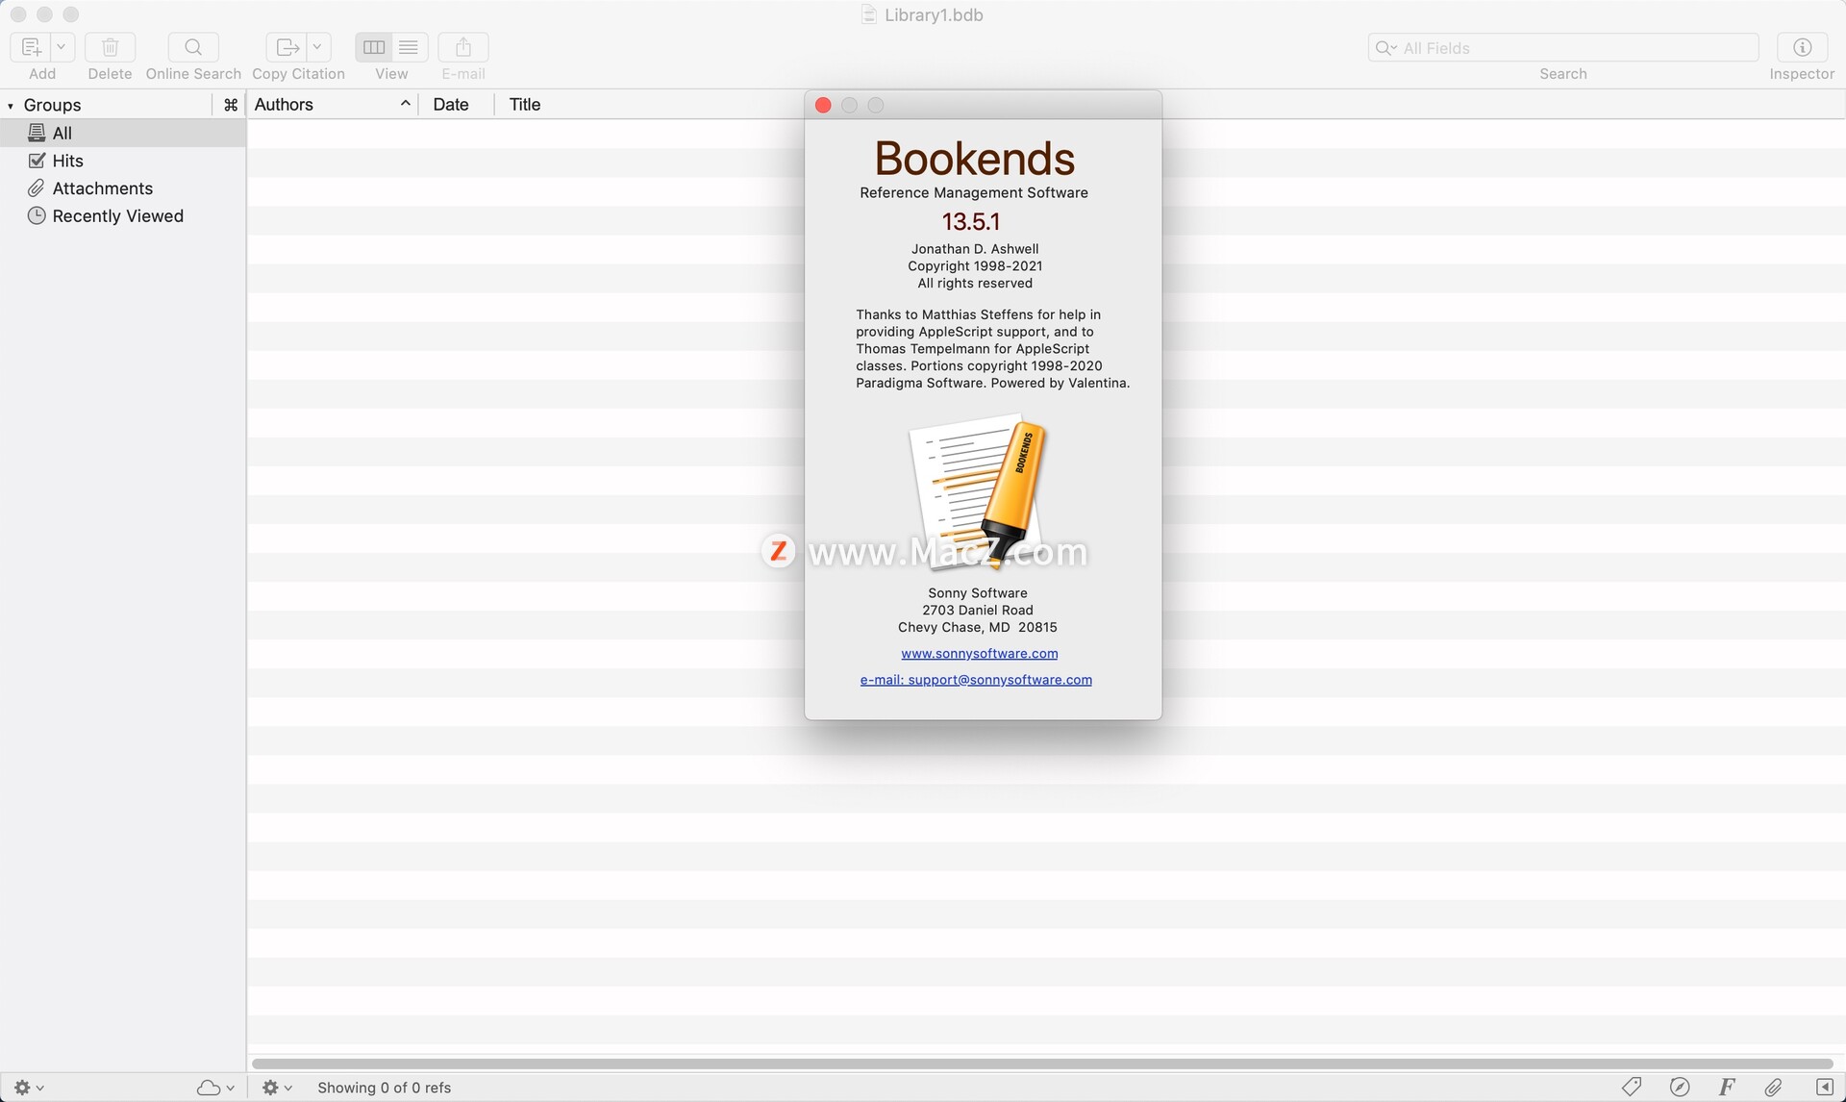Image resolution: width=1846 pixels, height=1102 pixels.
Task: Click 'Reference Management Software' text
Action: 974,192
